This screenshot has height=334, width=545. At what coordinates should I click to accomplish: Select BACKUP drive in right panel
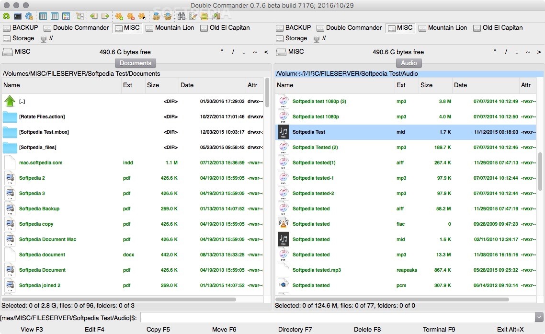294,28
